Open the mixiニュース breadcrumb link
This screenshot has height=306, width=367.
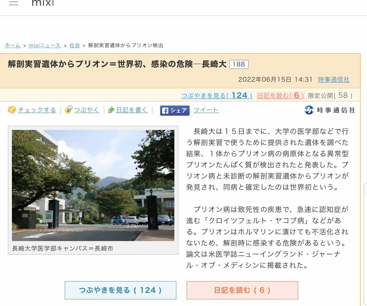click(x=45, y=46)
